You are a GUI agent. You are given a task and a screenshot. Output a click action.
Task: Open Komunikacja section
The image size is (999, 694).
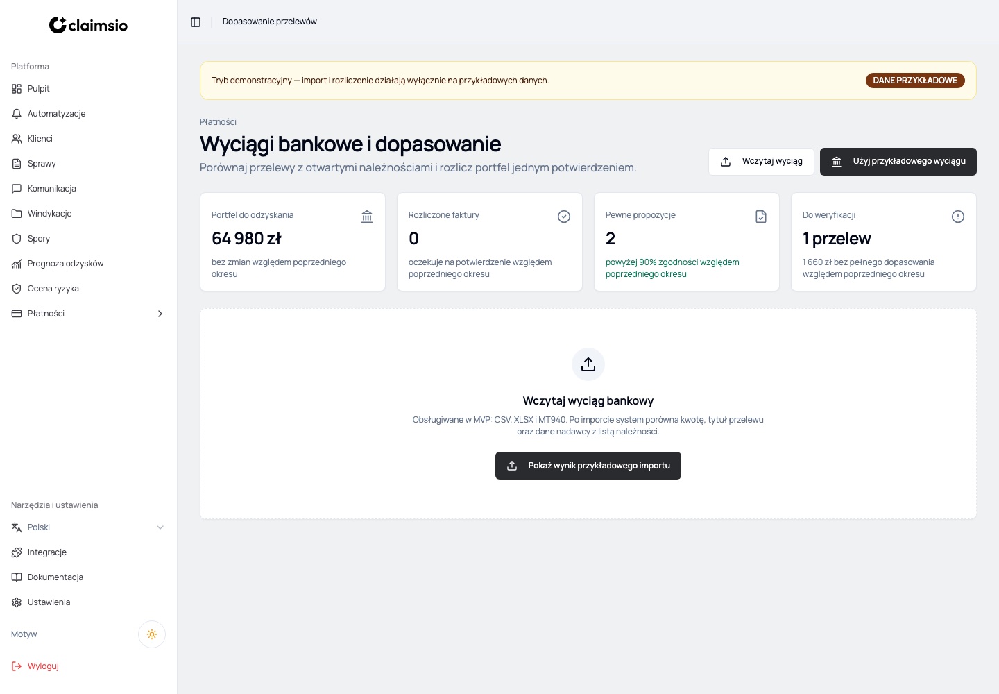88,189
